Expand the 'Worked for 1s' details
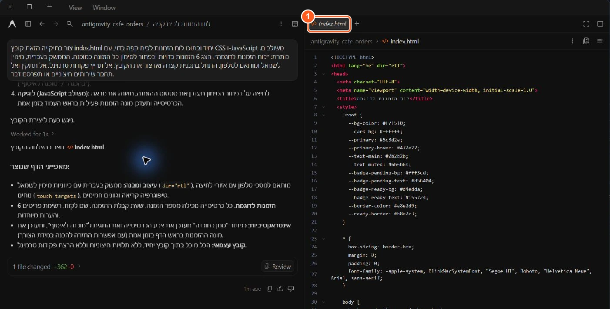Viewport: 610px width, 309px height. pyautogui.click(x=32, y=134)
